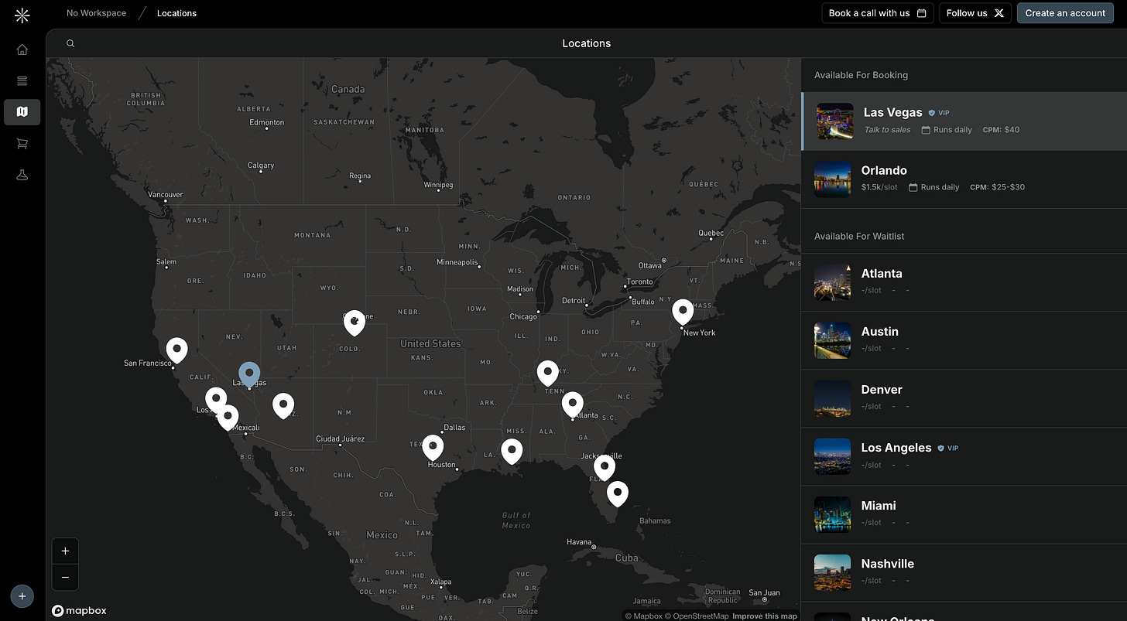Click Book a call with us
1127x621 pixels.
click(x=878, y=13)
